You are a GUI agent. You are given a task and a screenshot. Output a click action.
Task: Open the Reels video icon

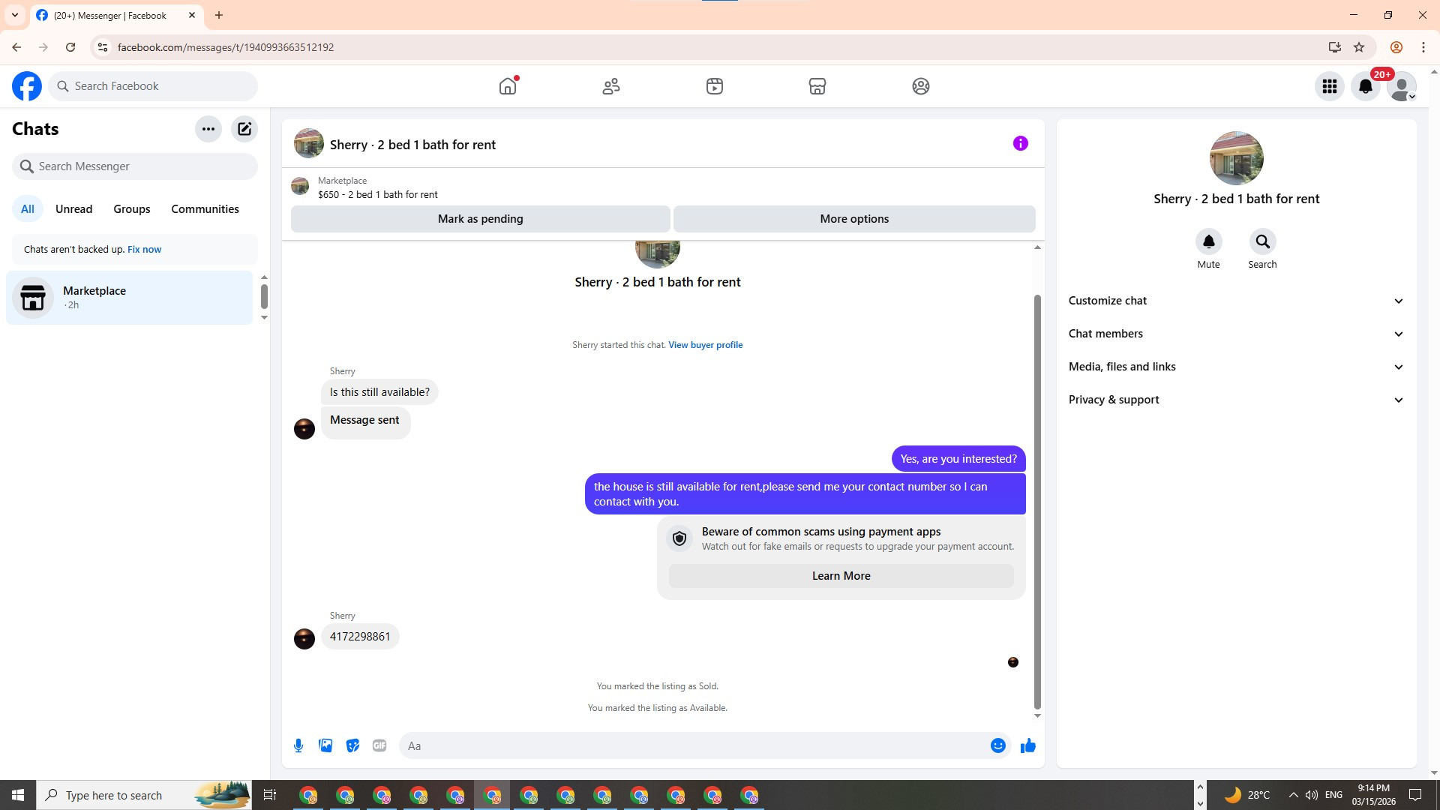click(715, 86)
